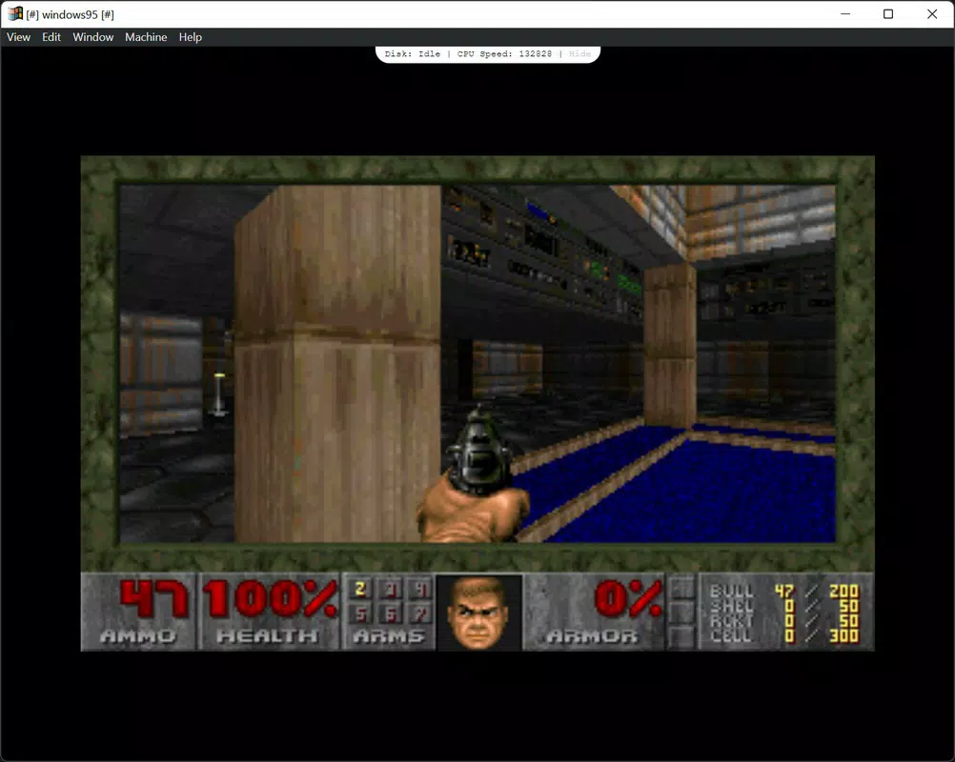Click weapon slot 6 in ARMS panel
Image resolution: width=955 pixels, height=762 pixels.
(391, 614)
